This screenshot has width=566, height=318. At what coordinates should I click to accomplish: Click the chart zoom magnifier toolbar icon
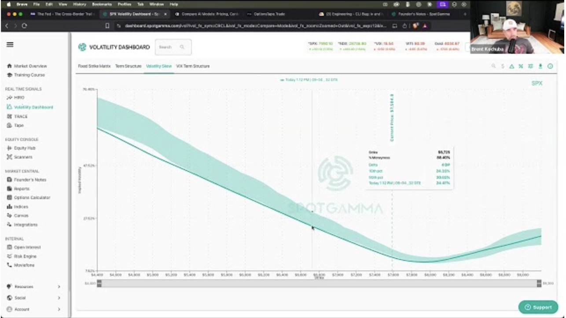pyautogui.click(x=494, y=66)
